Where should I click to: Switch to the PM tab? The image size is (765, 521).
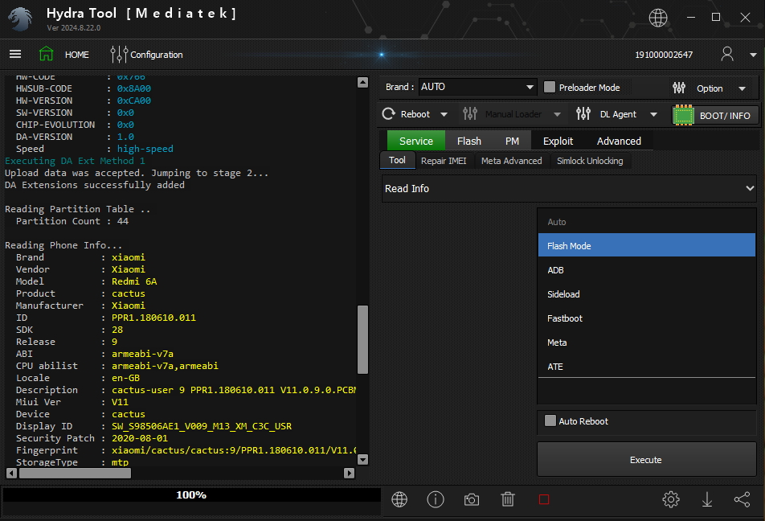[x=513, y=142]
